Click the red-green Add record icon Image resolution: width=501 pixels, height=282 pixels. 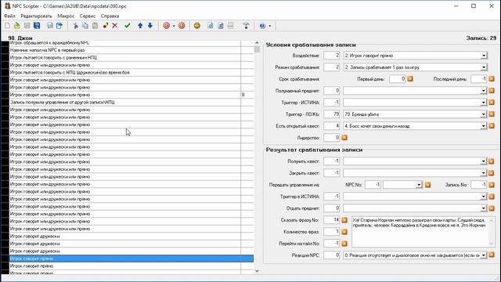106,26
